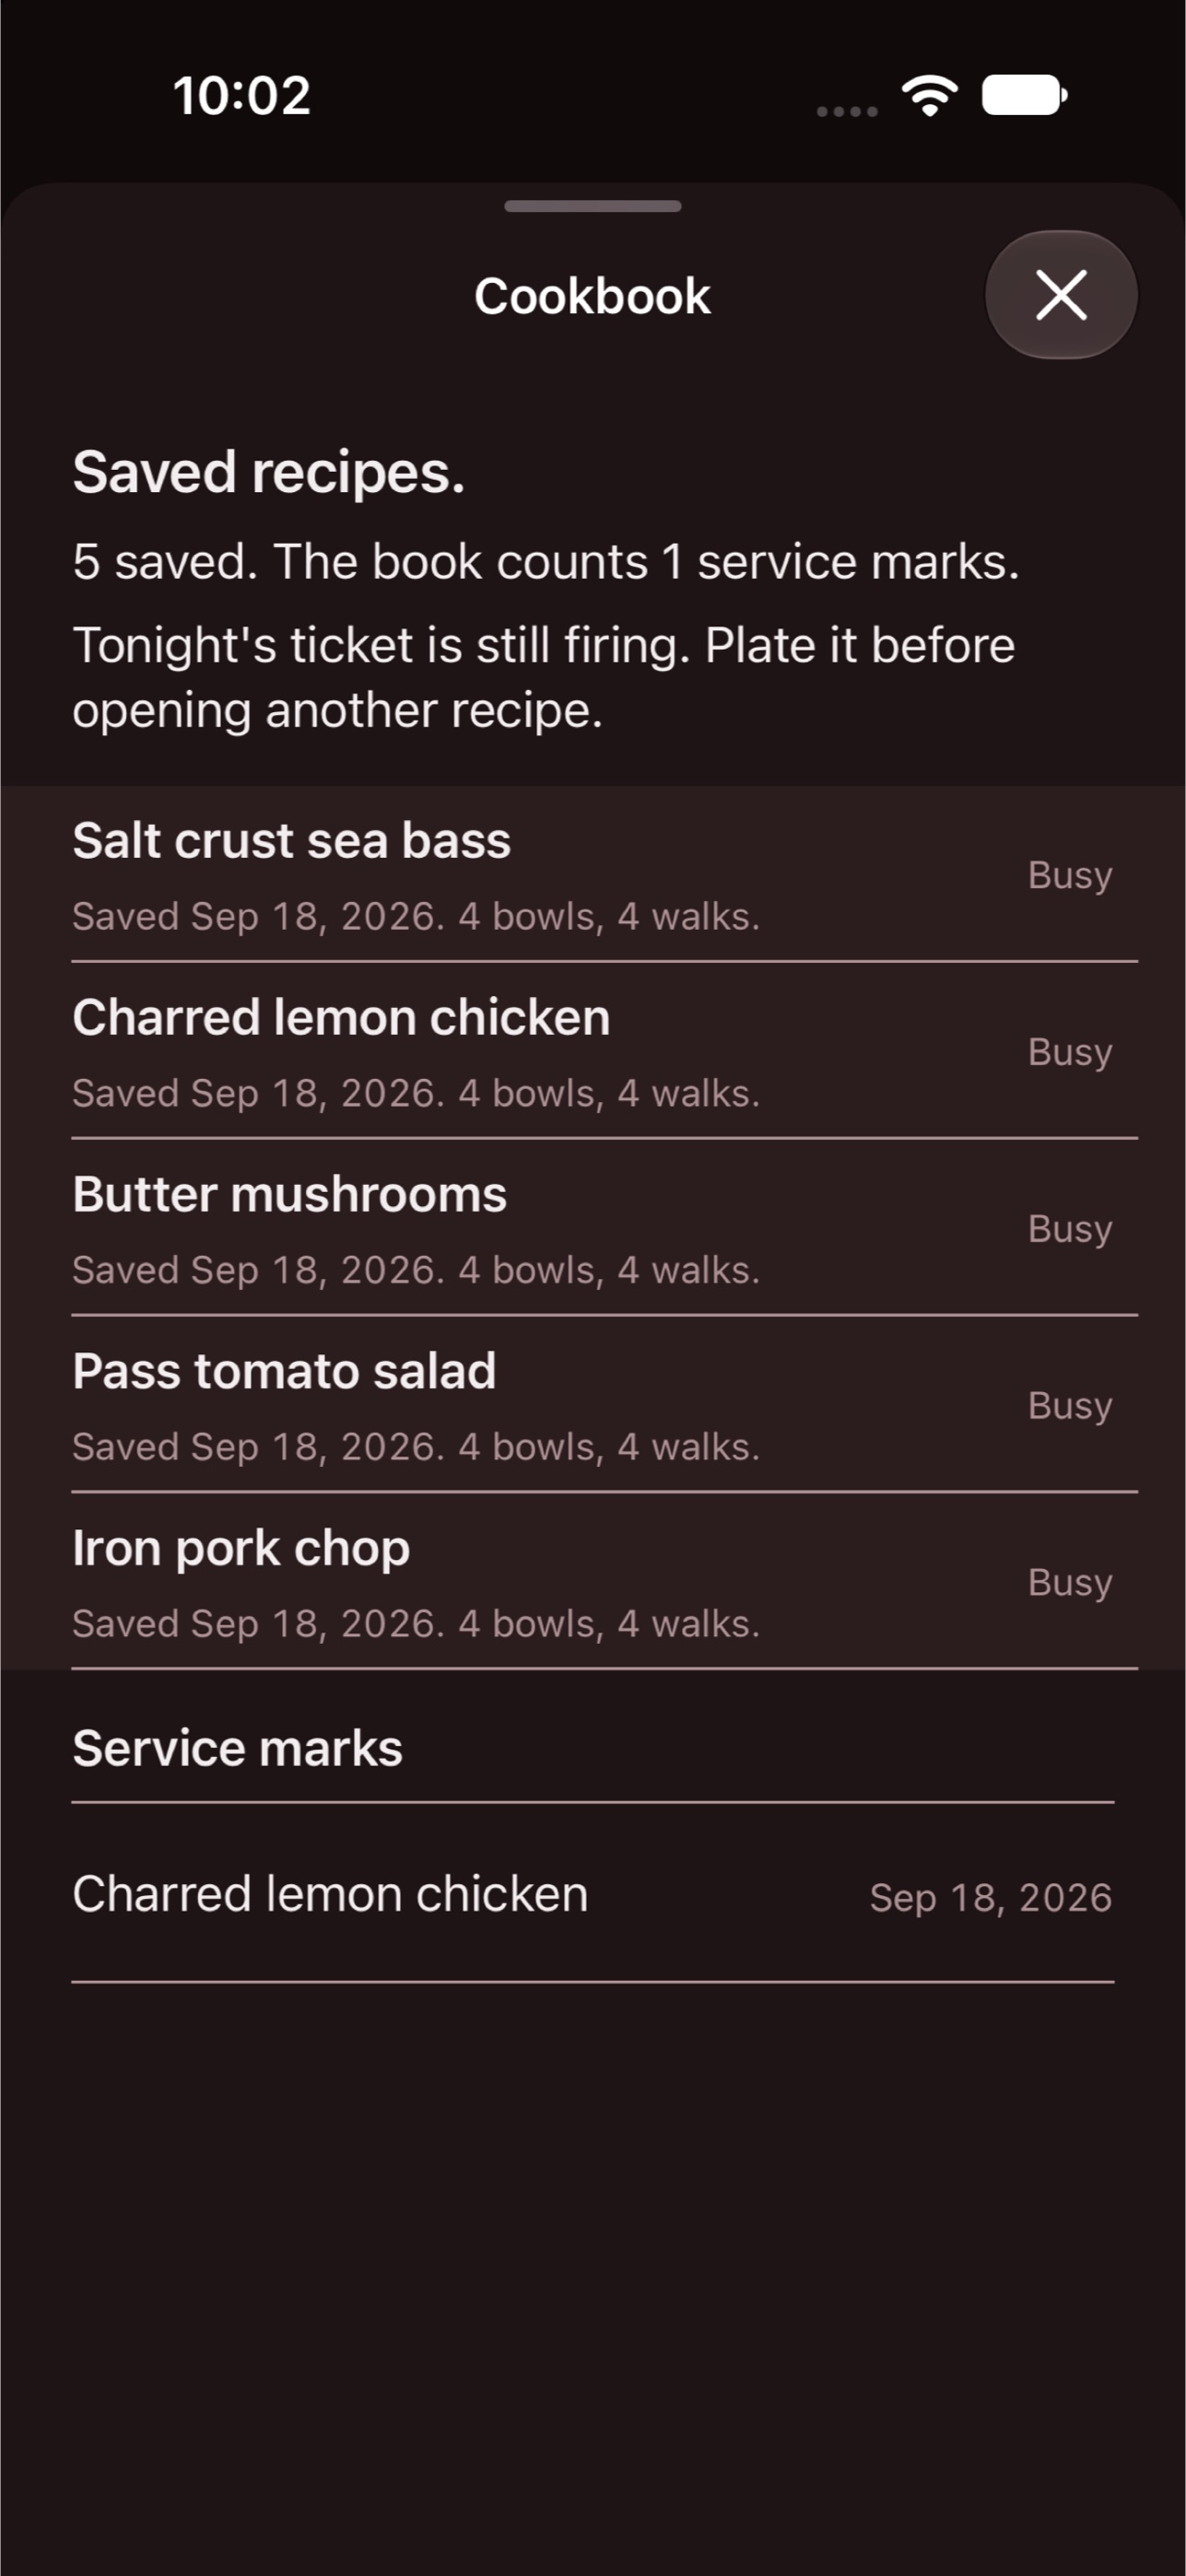Tap Busy label beside Butter mushrooms
The width and height of the screenshot is (1186, 2576).
(x=1070, y=1230)
